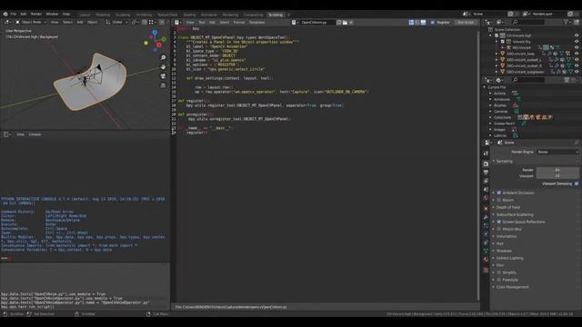
Task: Click the blue Z axis gizmo ball
Action: click(155, 33)
